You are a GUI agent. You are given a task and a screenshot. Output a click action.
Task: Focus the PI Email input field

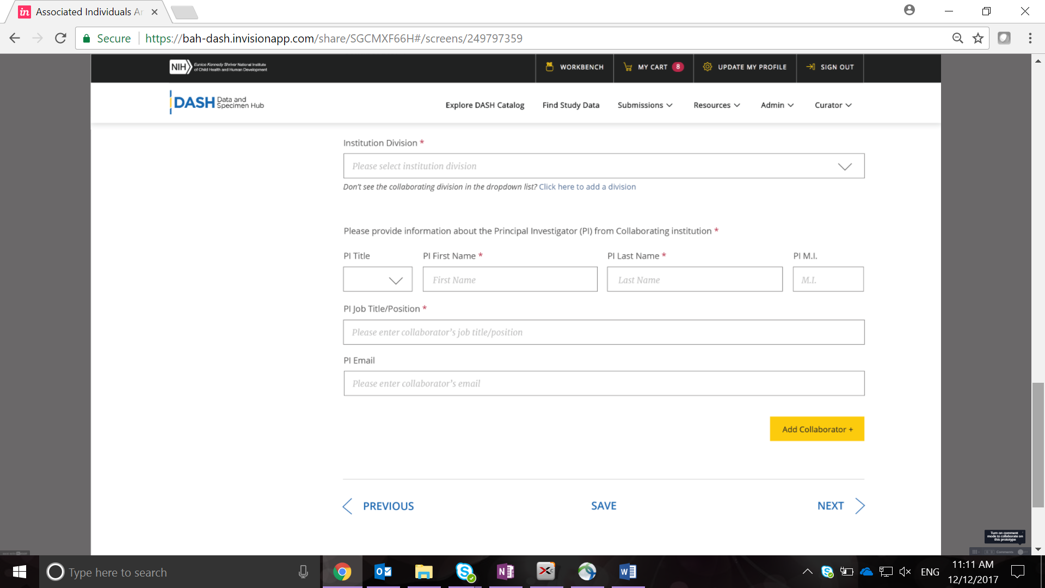click(x=604, y=383)
